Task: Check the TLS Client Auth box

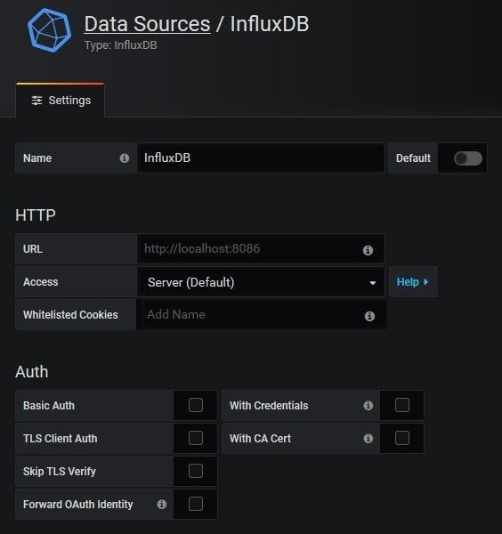Action: pos(196,438)
